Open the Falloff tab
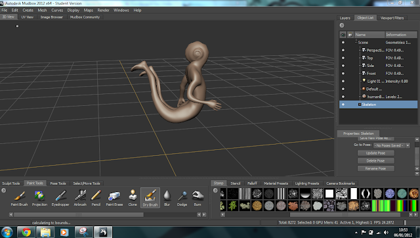 point(252,183)
